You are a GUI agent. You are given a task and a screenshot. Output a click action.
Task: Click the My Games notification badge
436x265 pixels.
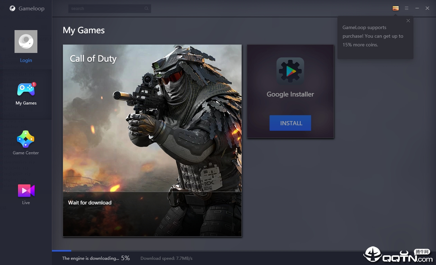point(34,84)
